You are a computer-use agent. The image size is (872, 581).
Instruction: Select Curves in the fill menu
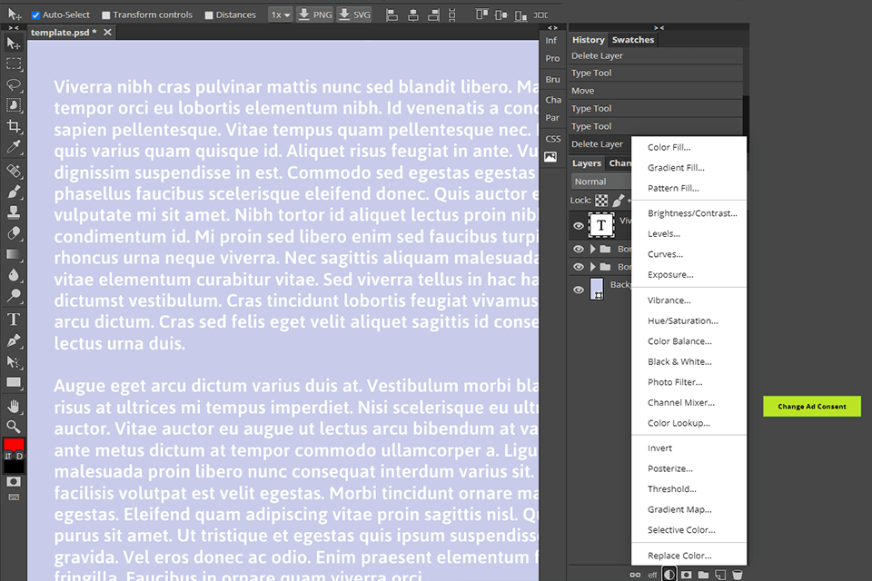[x=664, y=253]
